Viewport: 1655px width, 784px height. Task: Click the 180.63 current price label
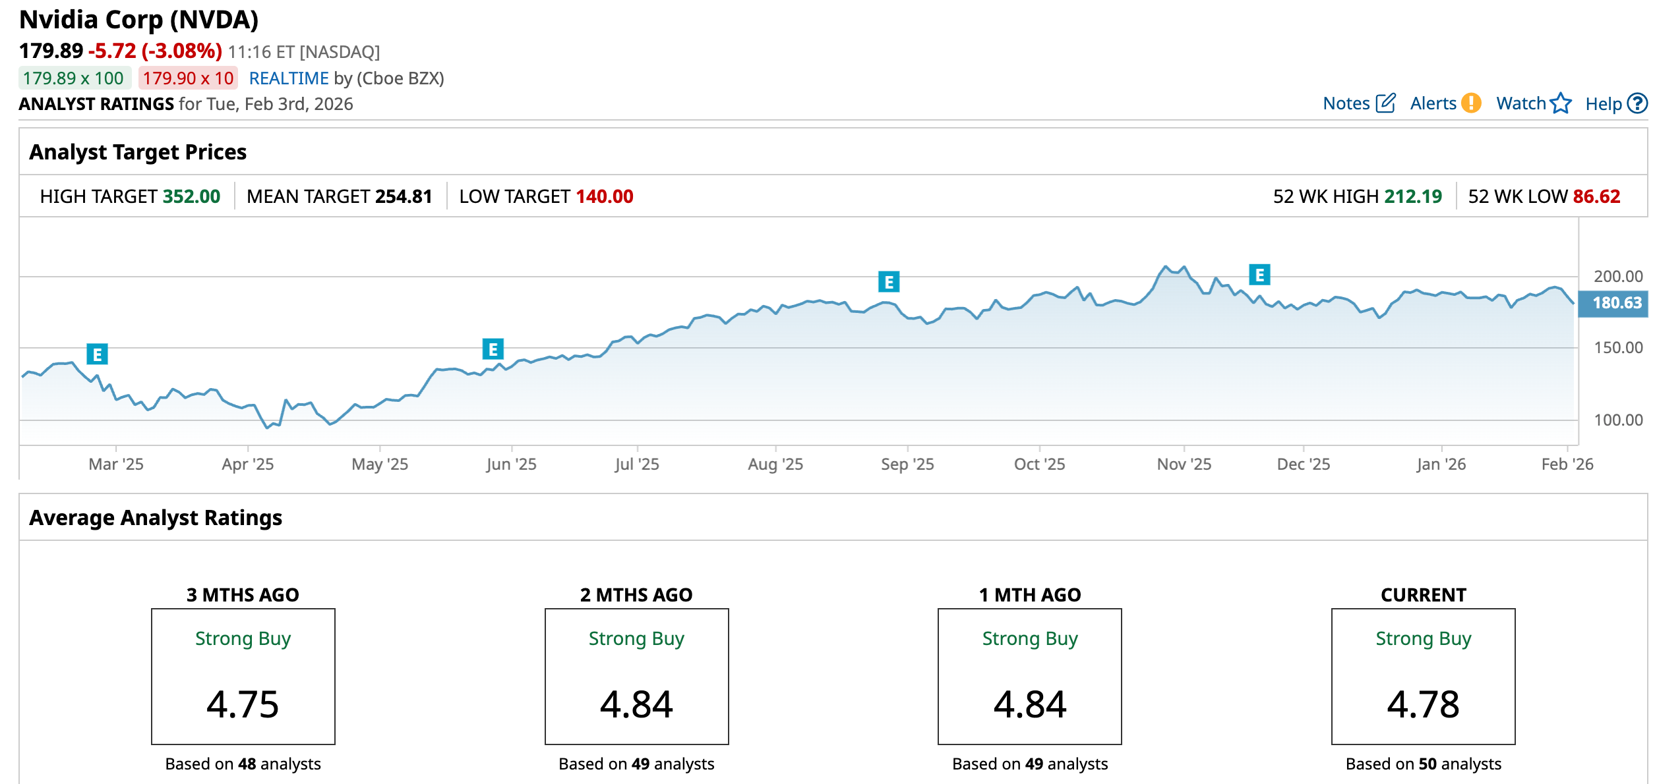tap(1616, 303)
